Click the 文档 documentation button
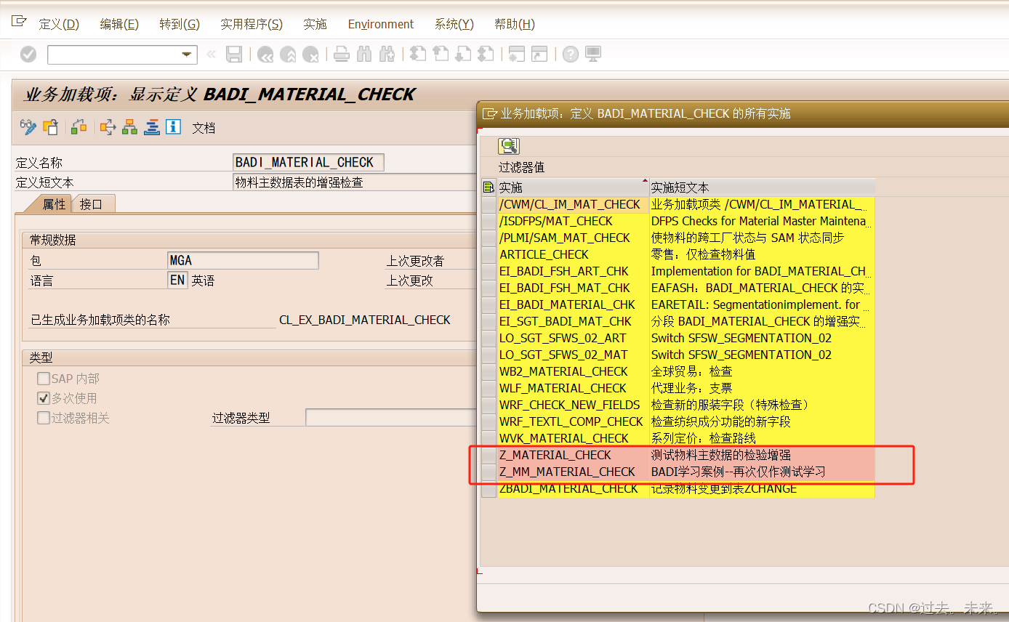This screenshot has height=622, width=1009. [204, 128]
